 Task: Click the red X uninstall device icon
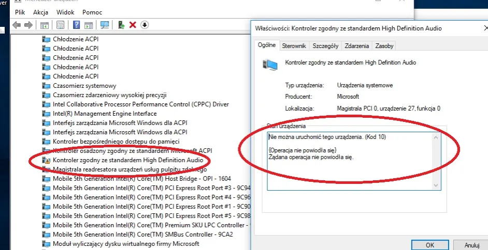(133, 25)
